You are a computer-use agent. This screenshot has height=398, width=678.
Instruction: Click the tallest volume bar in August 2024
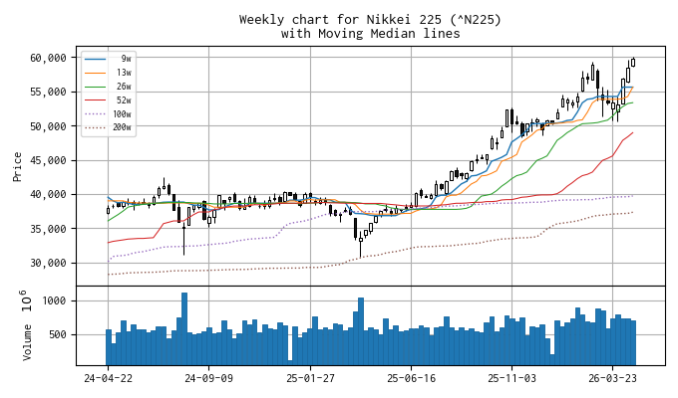[x=184, y=329]
